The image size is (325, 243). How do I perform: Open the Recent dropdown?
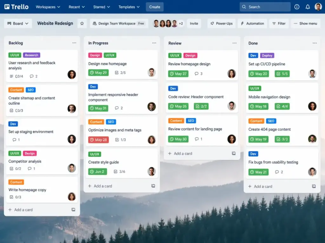click(x=77, y=7)
